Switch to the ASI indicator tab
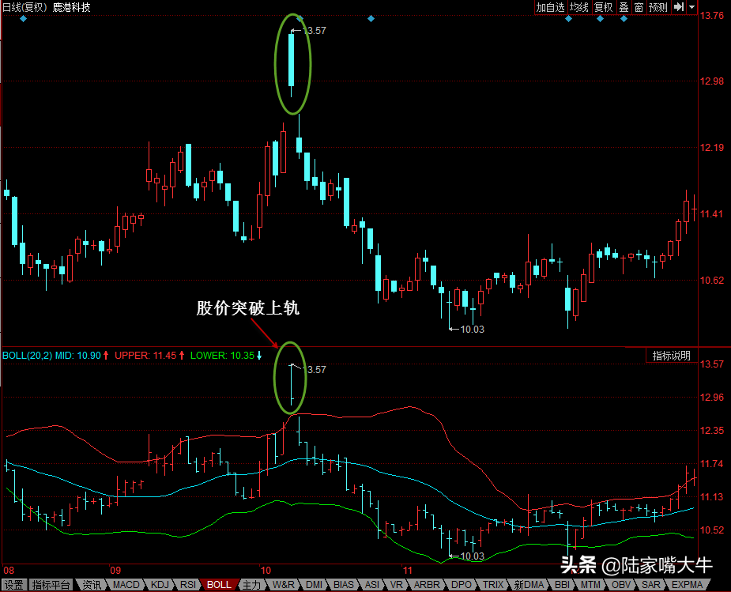 coord(372,585)
